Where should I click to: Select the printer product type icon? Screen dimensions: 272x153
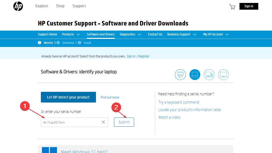[x=180, y=75]
